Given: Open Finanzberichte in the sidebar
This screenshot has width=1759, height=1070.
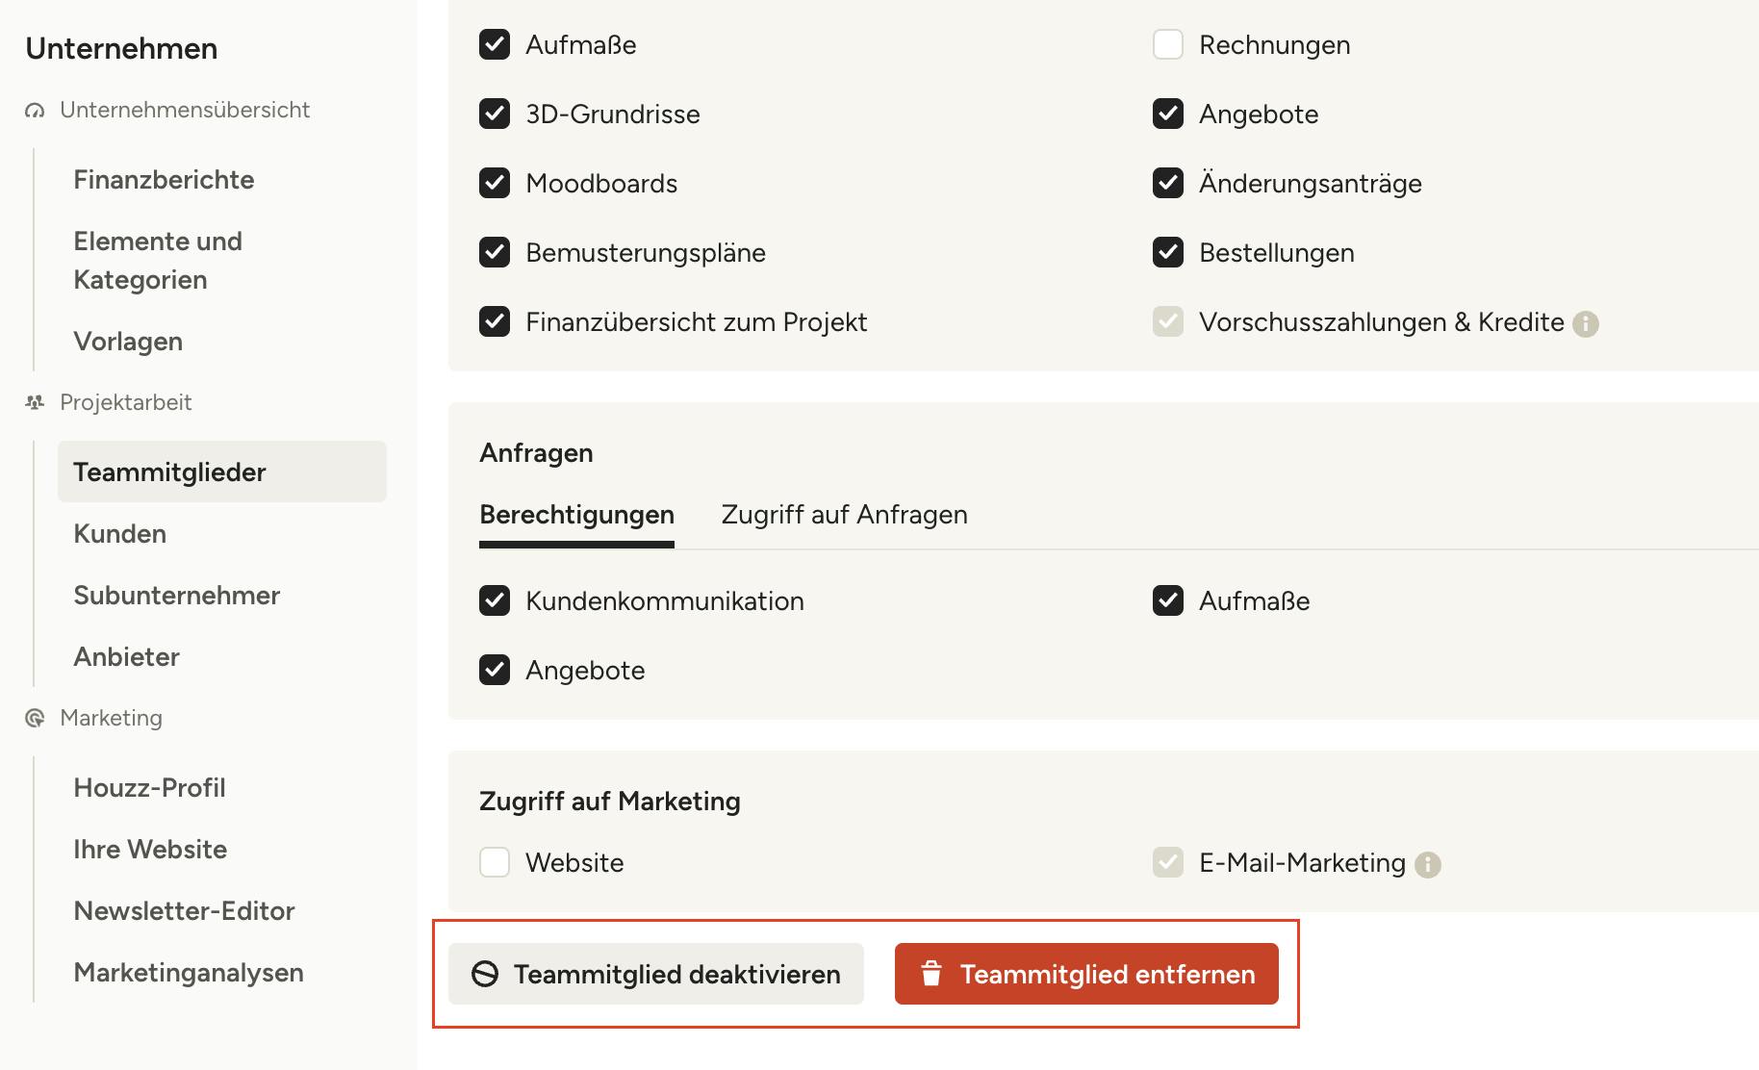Looking at the screenshot, I should click(164, 180).
